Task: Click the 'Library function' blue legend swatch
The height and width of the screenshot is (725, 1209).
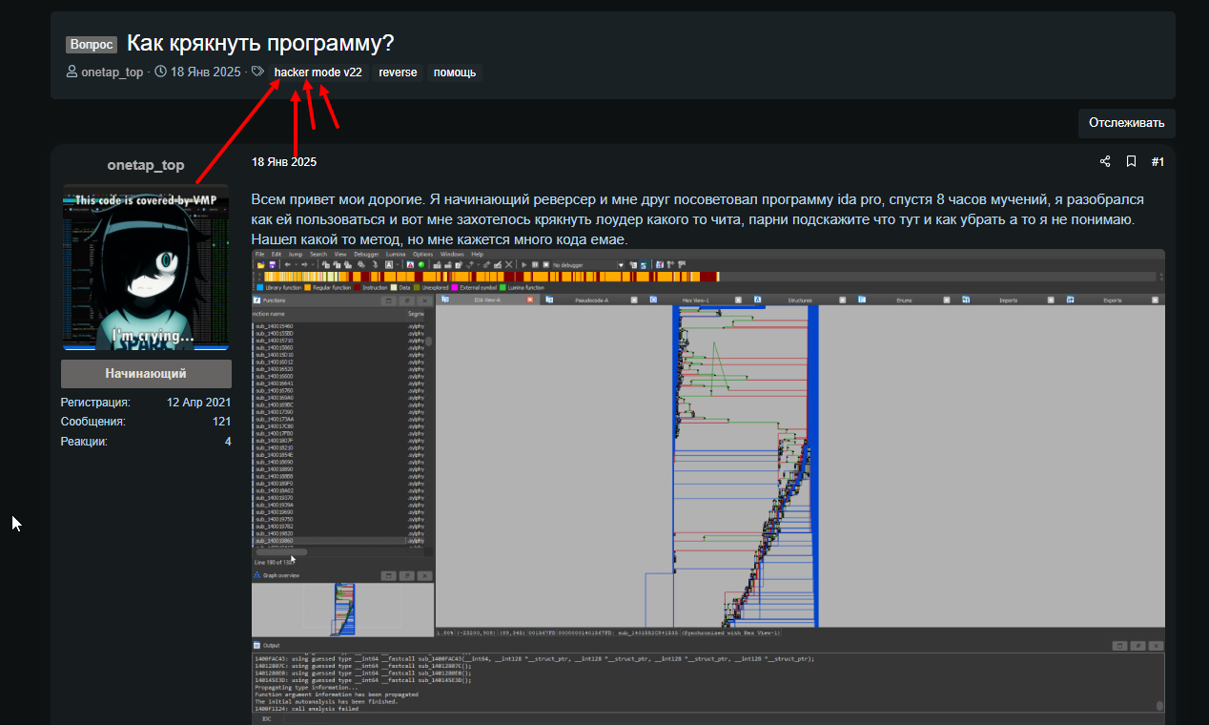Action: tap(259, 287)
